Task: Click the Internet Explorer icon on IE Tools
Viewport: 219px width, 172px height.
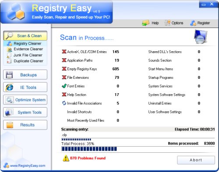Action: click(9, 87)
